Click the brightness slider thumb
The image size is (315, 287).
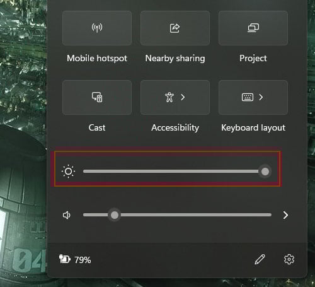point(265,172)
